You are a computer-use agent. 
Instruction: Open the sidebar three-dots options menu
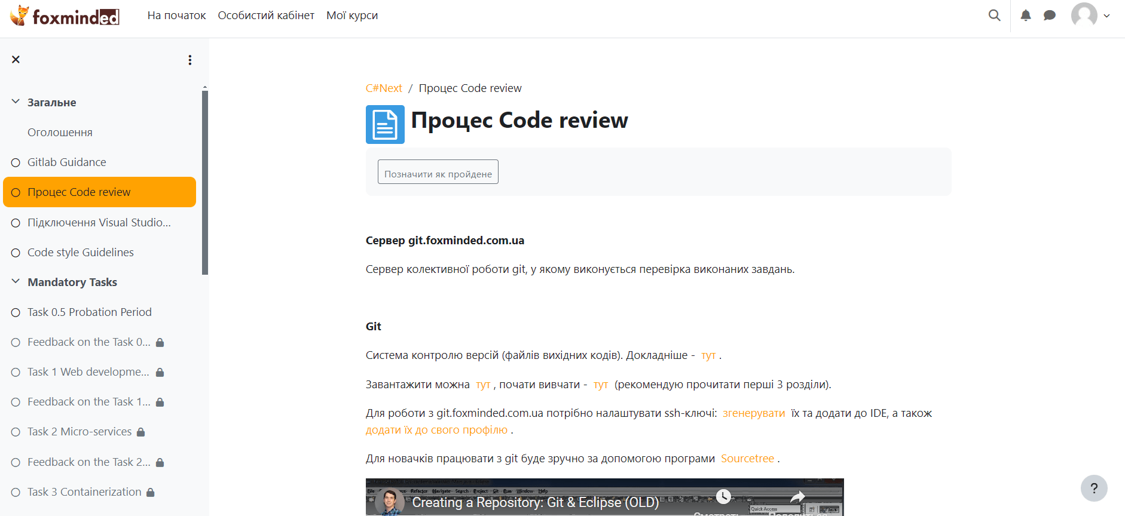point(190,60)
